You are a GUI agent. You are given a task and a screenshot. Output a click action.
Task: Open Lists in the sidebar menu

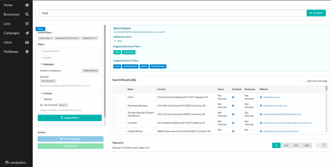(16, 24)
